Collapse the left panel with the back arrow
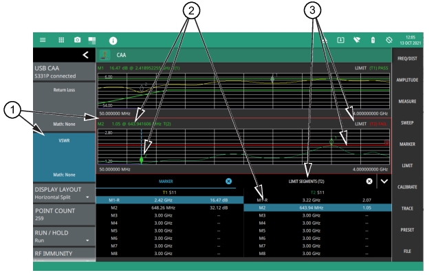 tap(85, 54)
